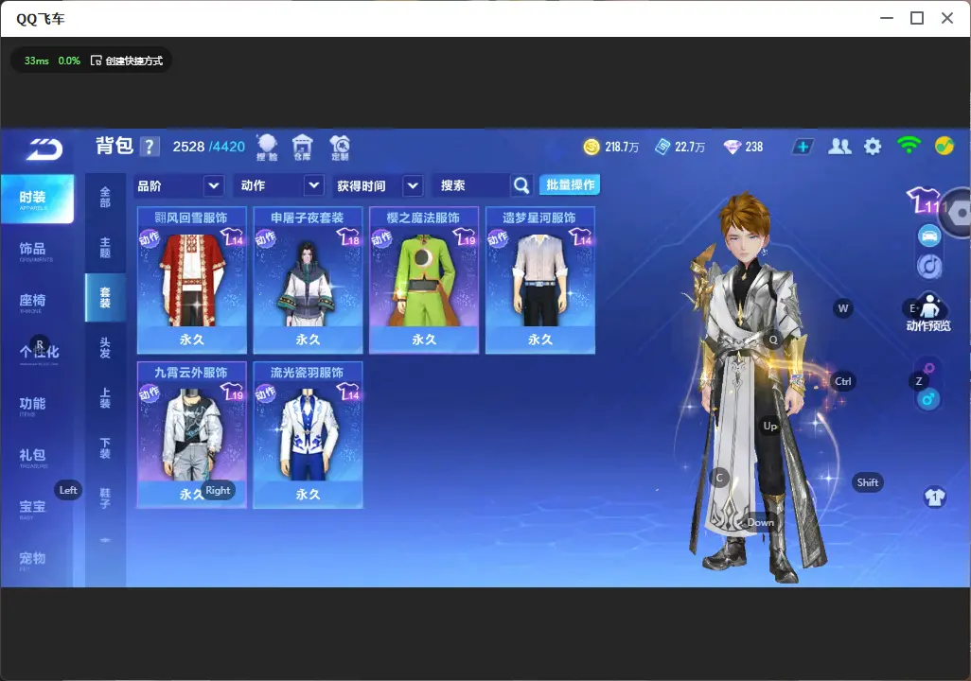Click the blue coupon currency icon
971x681 pixels.
(662, 147)
